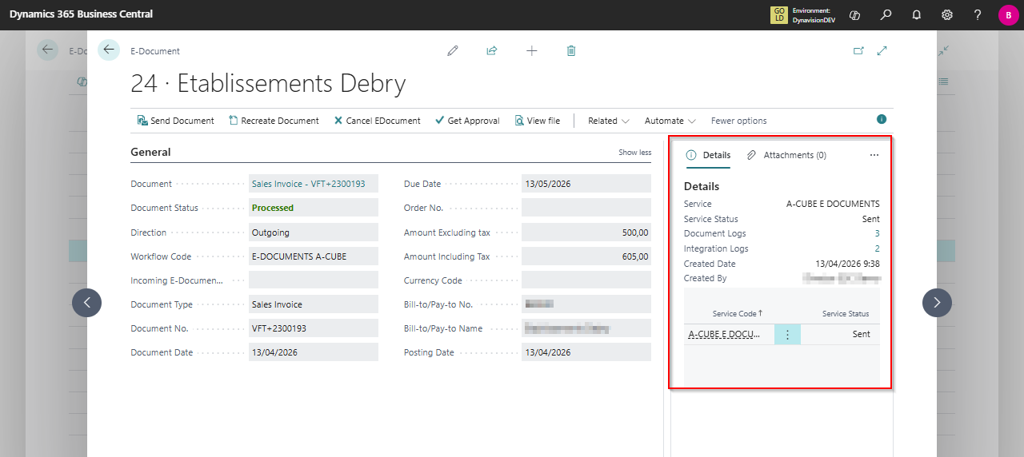Switch to the Details tab
Screen dimensions: 1024x457
[x=708, y=155]
